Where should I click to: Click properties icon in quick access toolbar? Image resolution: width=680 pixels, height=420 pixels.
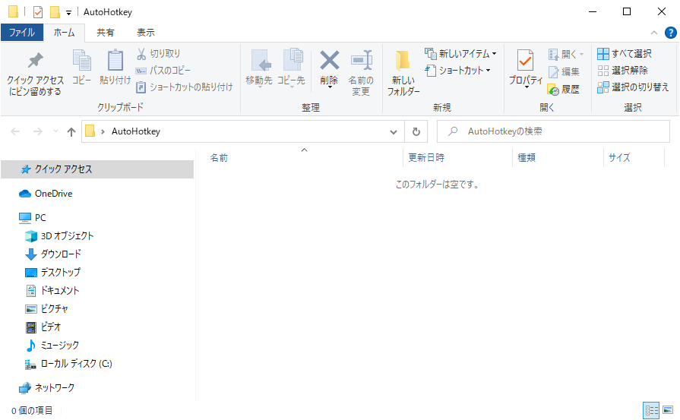38,12
